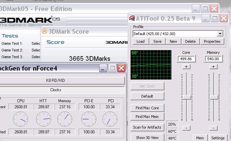The height and width of the screenshot is (141, 231).
Task: Click the 20% fan speed readout
Action: pyautogui.click(x=172, y=124)
